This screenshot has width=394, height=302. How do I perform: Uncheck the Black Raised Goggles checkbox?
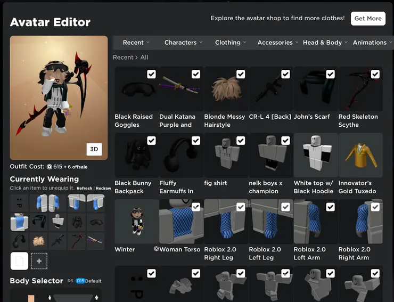click(151, 74)
